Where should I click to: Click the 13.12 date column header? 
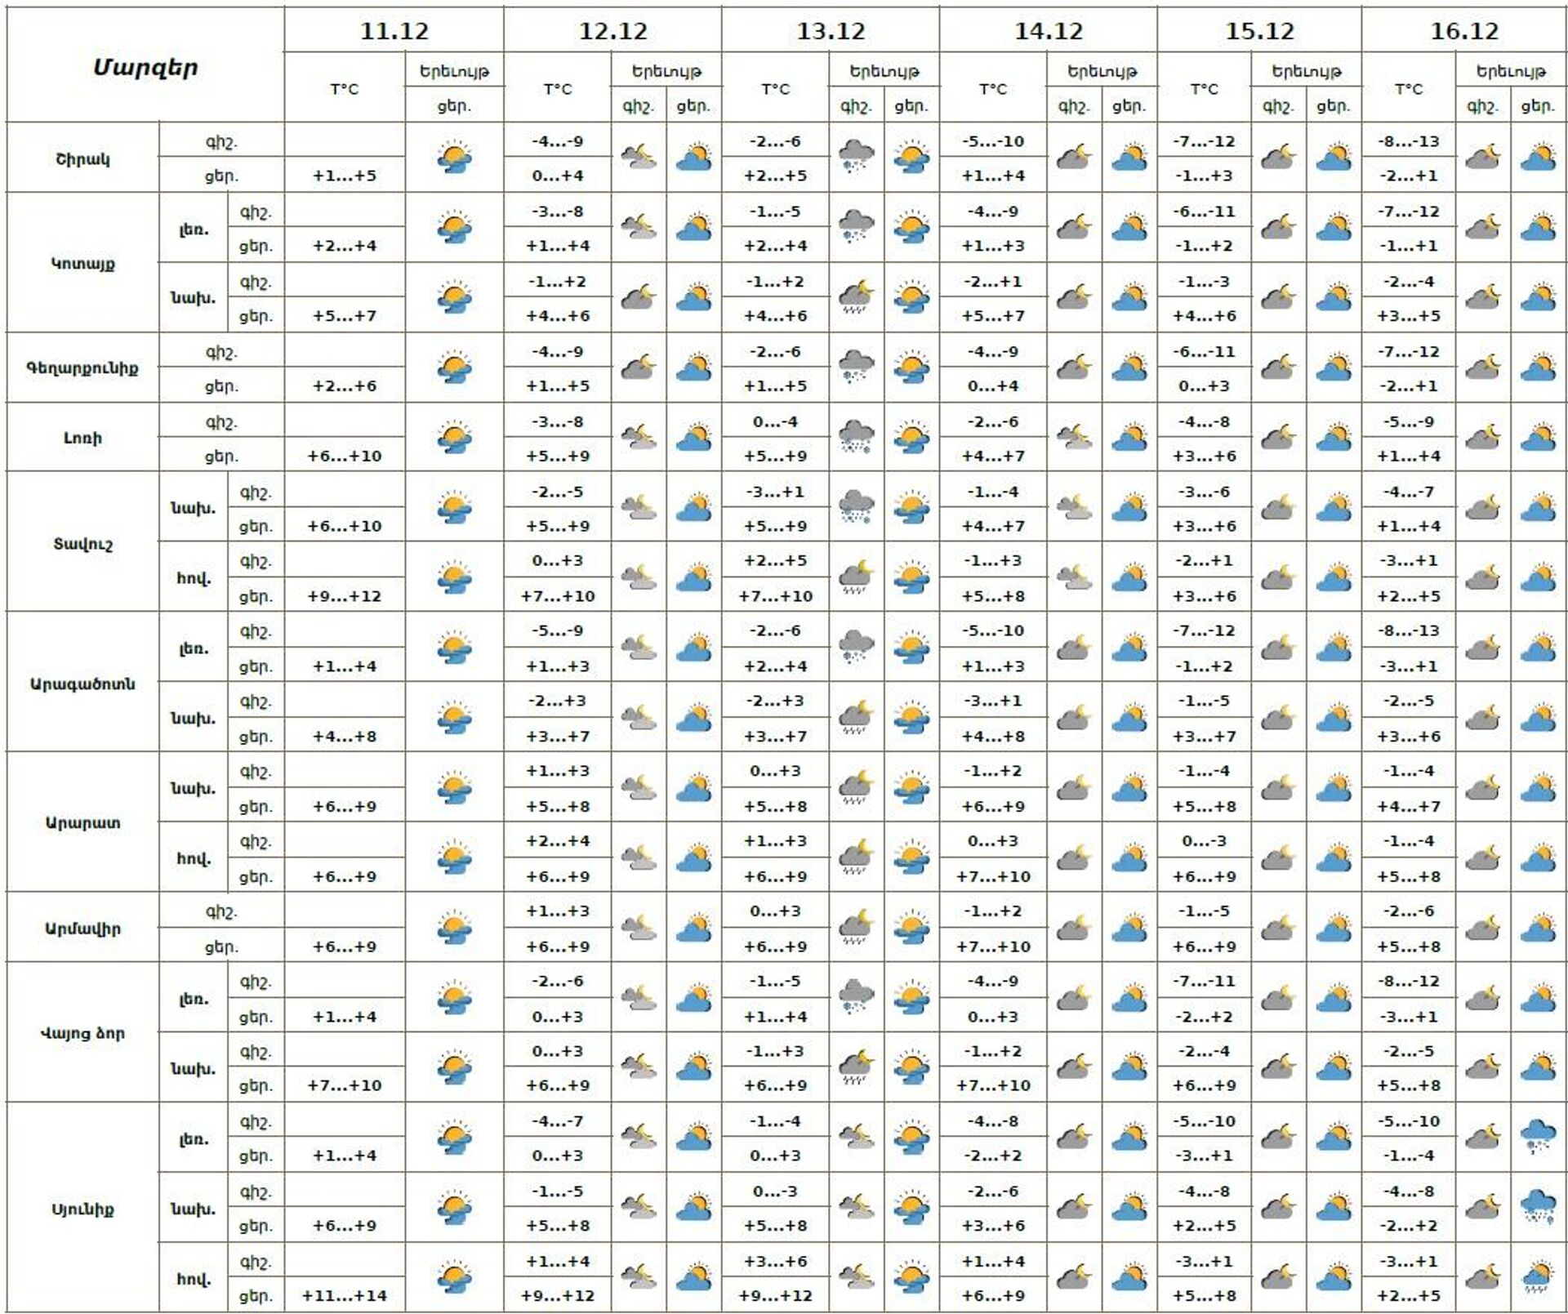tap(830, 31)
